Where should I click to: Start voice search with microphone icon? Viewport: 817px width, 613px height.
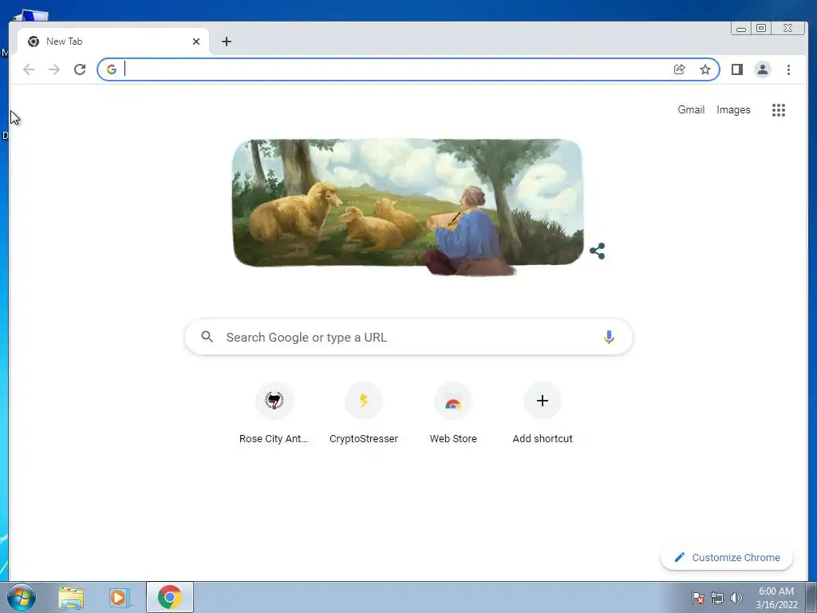[609, 338]
